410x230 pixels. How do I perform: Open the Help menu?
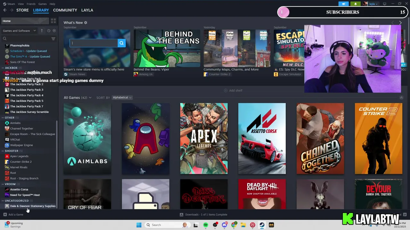click(52, 4)
